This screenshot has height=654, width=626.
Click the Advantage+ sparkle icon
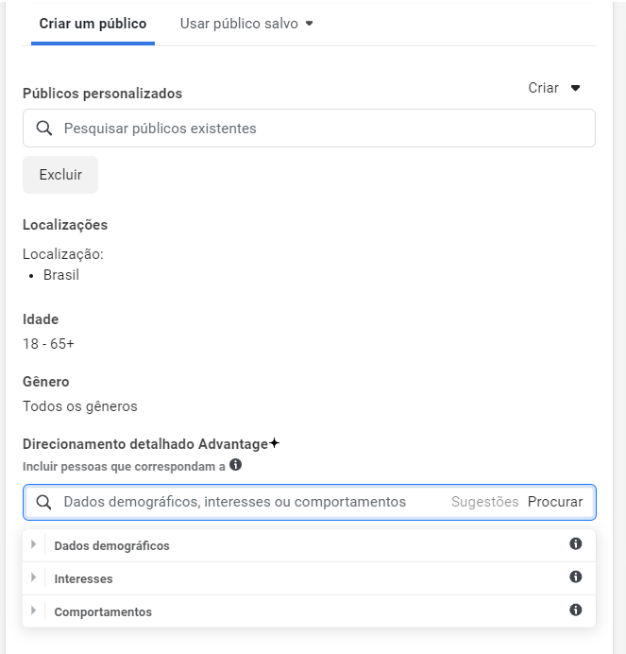(274, 443)
